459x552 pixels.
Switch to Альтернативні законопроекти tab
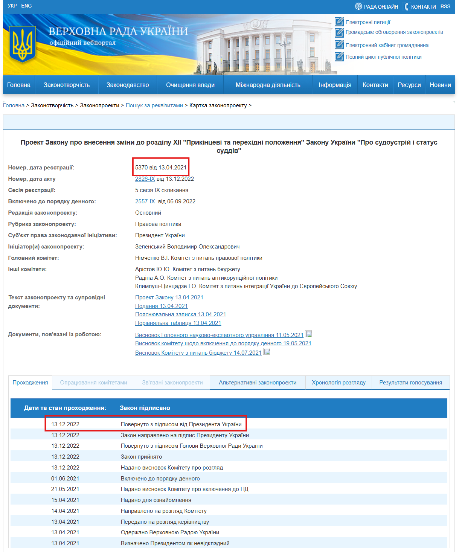point(258,383)
